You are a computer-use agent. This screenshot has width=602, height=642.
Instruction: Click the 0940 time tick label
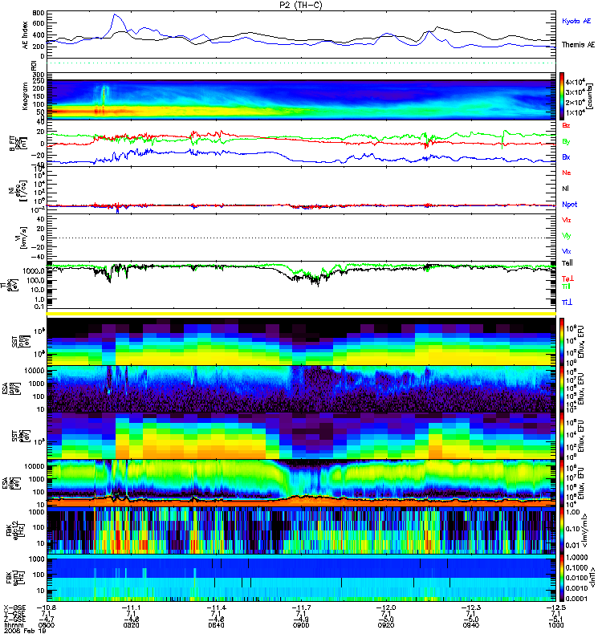click(x=470, y=625)
